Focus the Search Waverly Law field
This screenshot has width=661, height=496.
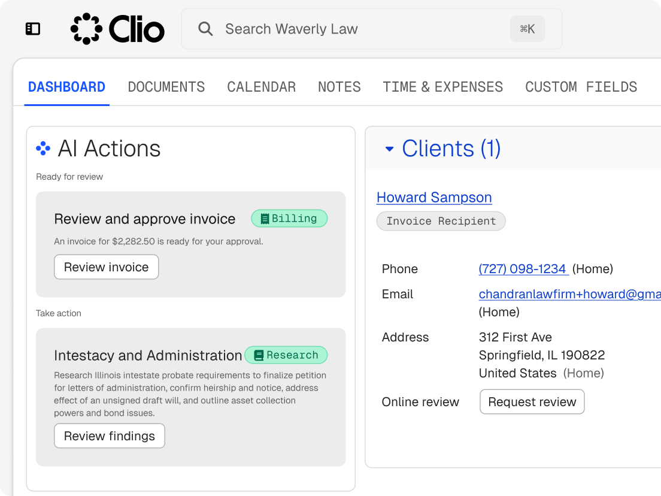pos(372,29)
